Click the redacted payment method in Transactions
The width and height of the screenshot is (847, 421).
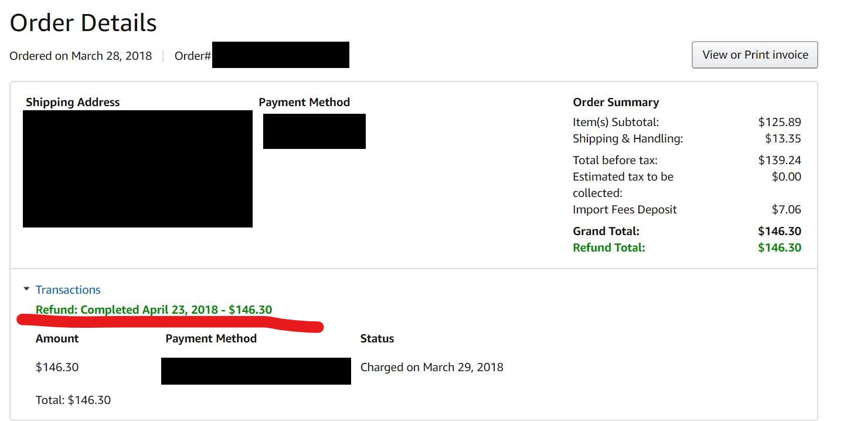click(x=256, y=371)
